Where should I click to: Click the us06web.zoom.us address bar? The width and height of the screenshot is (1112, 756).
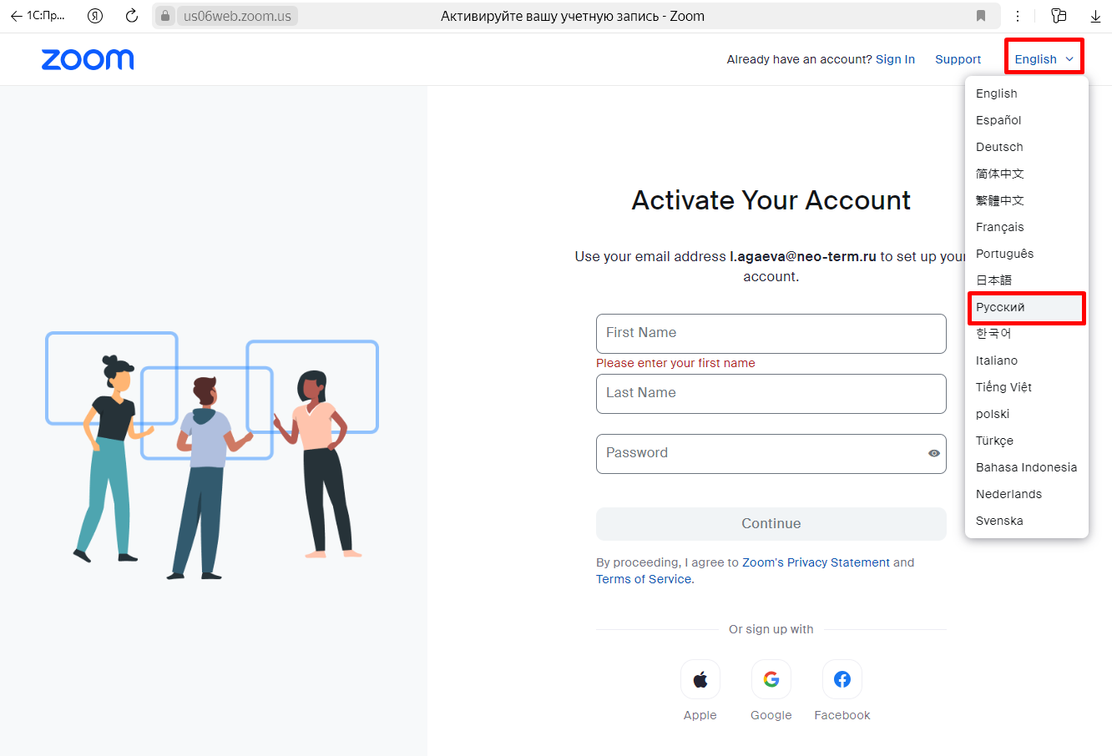tap(237, 16)
